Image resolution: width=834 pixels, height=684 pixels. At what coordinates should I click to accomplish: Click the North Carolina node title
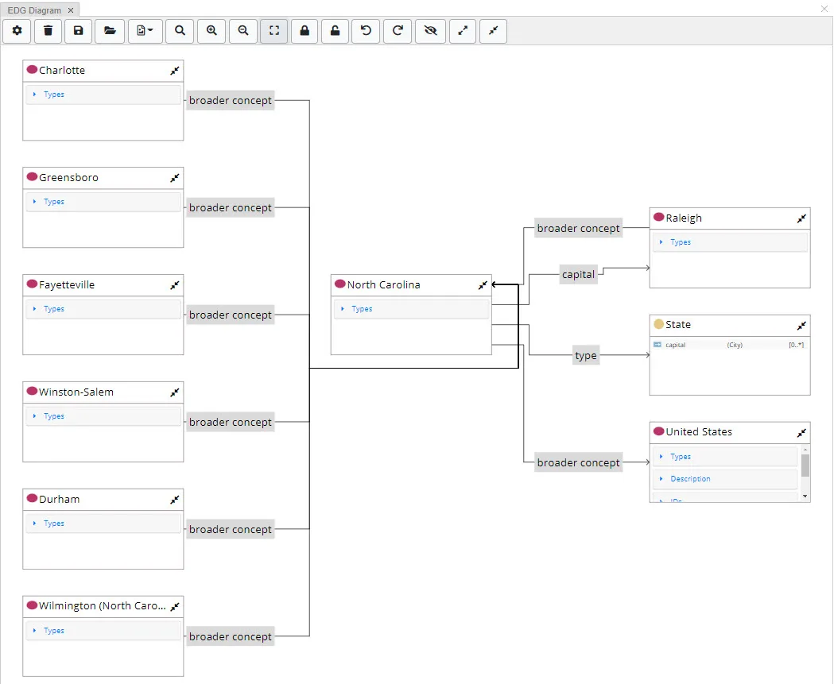[x=383, y=285]
